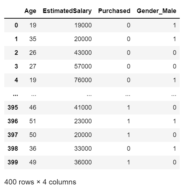
Task: Click the Purchased column header
Action: (114, 11)
